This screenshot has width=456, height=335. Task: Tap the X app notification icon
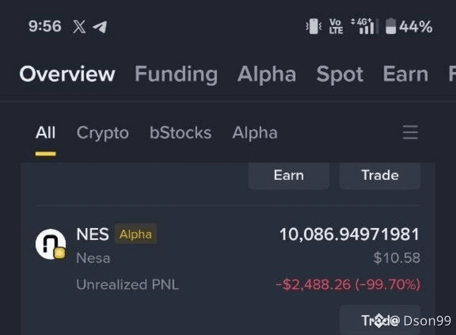point(79,27)
